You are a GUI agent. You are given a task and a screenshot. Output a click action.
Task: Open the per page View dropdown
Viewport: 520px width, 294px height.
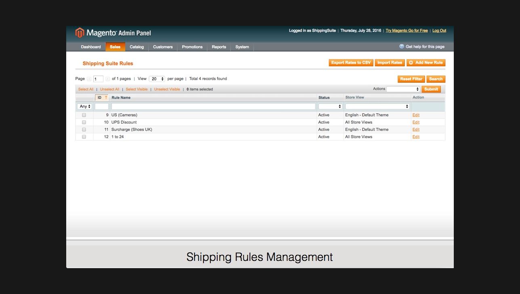tap(157, 79)
